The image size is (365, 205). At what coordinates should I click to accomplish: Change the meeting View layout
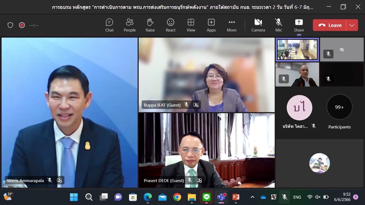(x=191, y=25)
